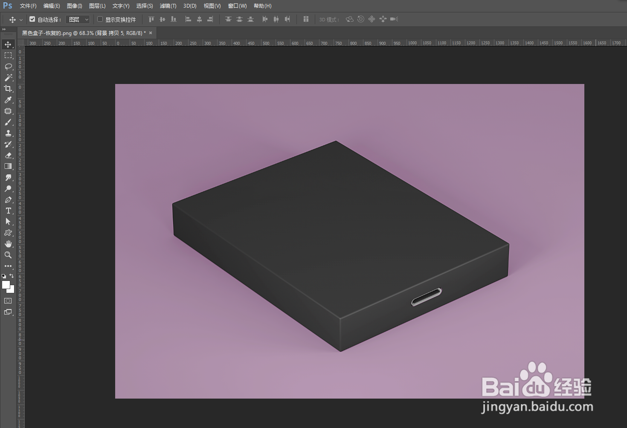Select the Lasso tool

point(8,67)
